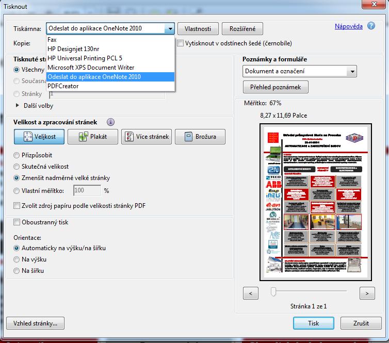Open printer Vlastnosti properties
This screenshot has width=389, height=343.
click(198, 29)
